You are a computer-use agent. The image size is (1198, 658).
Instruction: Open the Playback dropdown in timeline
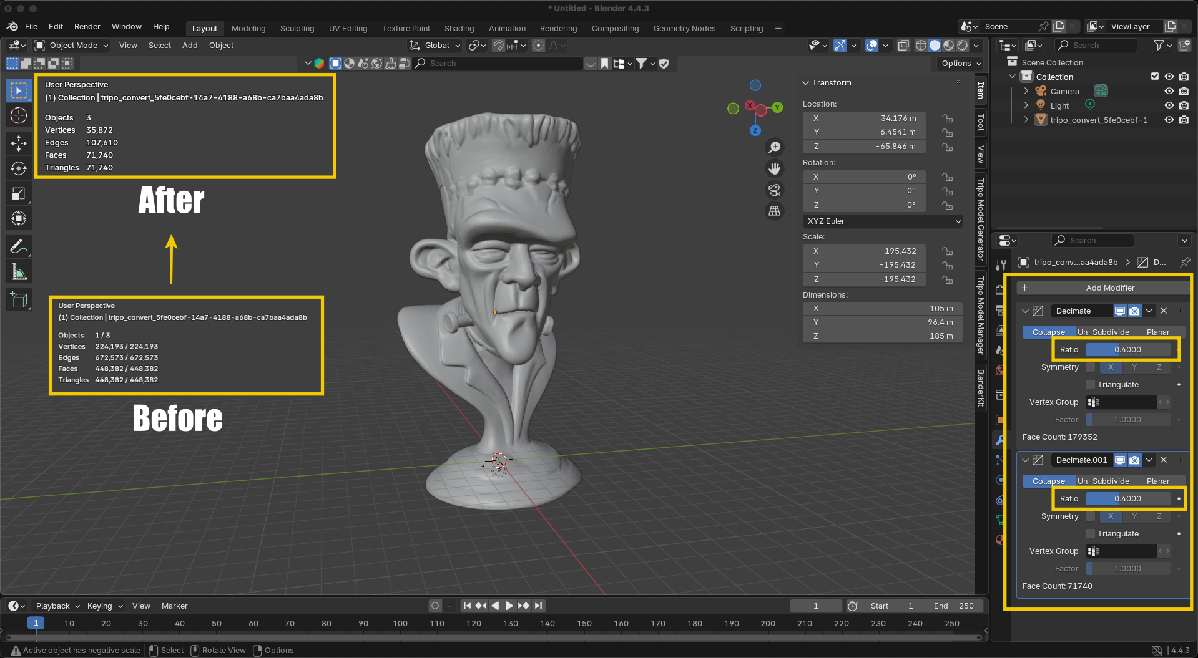pyautogui.click(x=57, y=606)
